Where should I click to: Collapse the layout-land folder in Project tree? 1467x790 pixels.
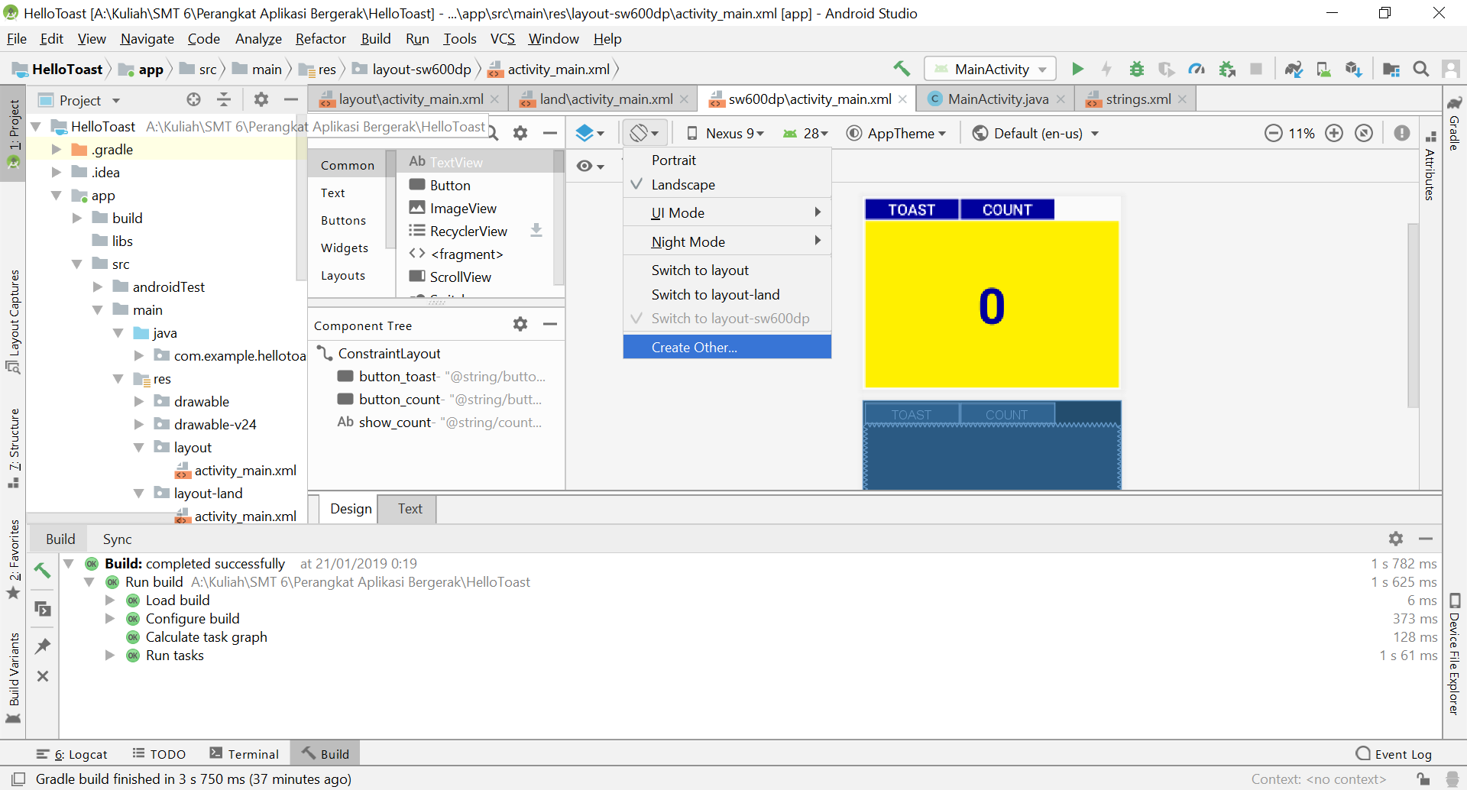139,493
